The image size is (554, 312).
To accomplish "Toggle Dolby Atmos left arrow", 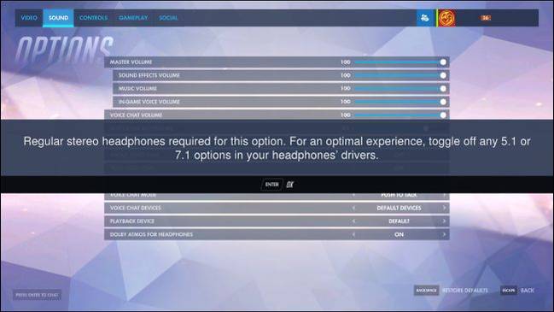I will 353,234.
